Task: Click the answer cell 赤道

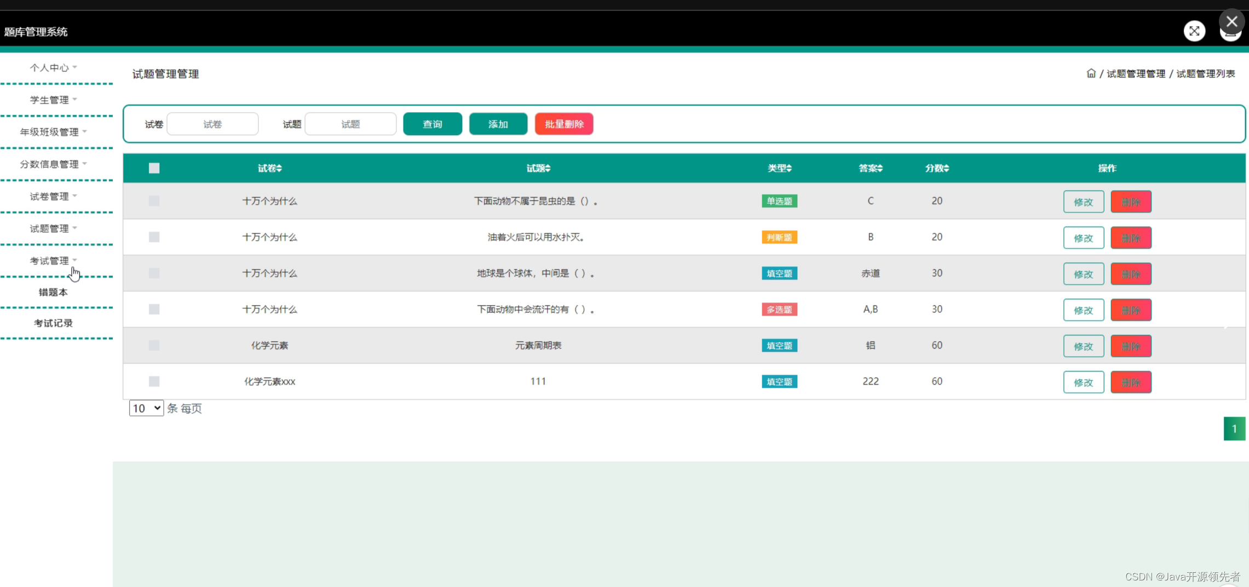Action: [871, 273]
